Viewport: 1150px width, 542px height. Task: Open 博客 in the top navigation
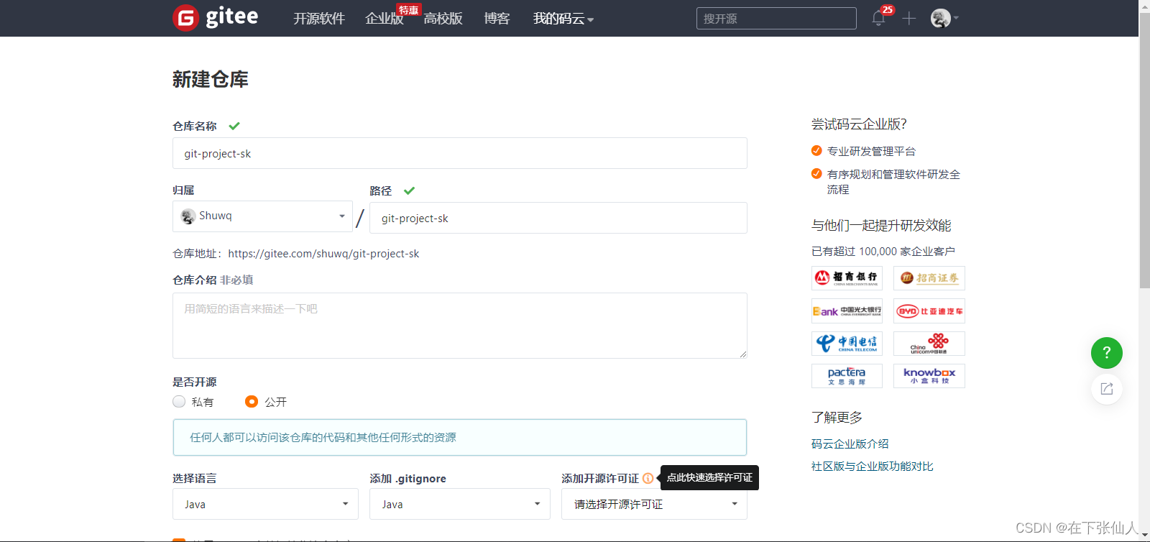[497, 19]
